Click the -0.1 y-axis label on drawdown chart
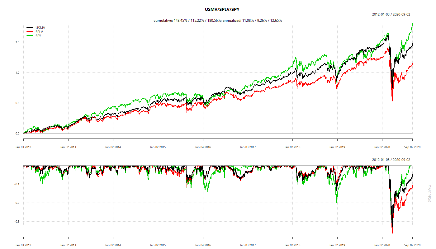 pos(17,184)
